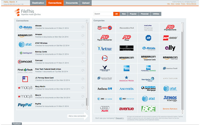Screen dimensions: 200x125
Task: Choose amazon.com Corporate Credit tile
Action: 148,58
